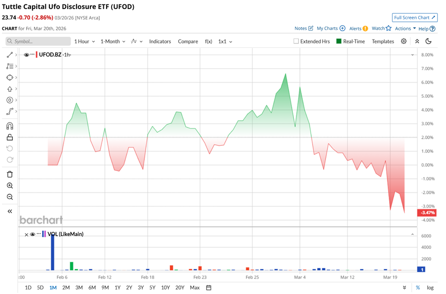Viewport: 446px width, 294px height.
Task: Switch to log scale
Action: [430, 288]
